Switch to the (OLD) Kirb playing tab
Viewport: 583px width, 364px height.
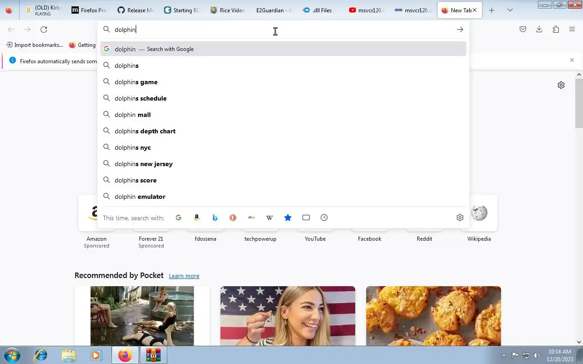pos(43,10)
